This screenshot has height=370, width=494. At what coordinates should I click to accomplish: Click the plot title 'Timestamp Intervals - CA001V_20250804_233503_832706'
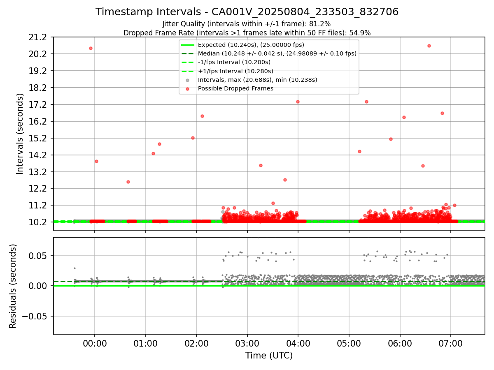247,12
